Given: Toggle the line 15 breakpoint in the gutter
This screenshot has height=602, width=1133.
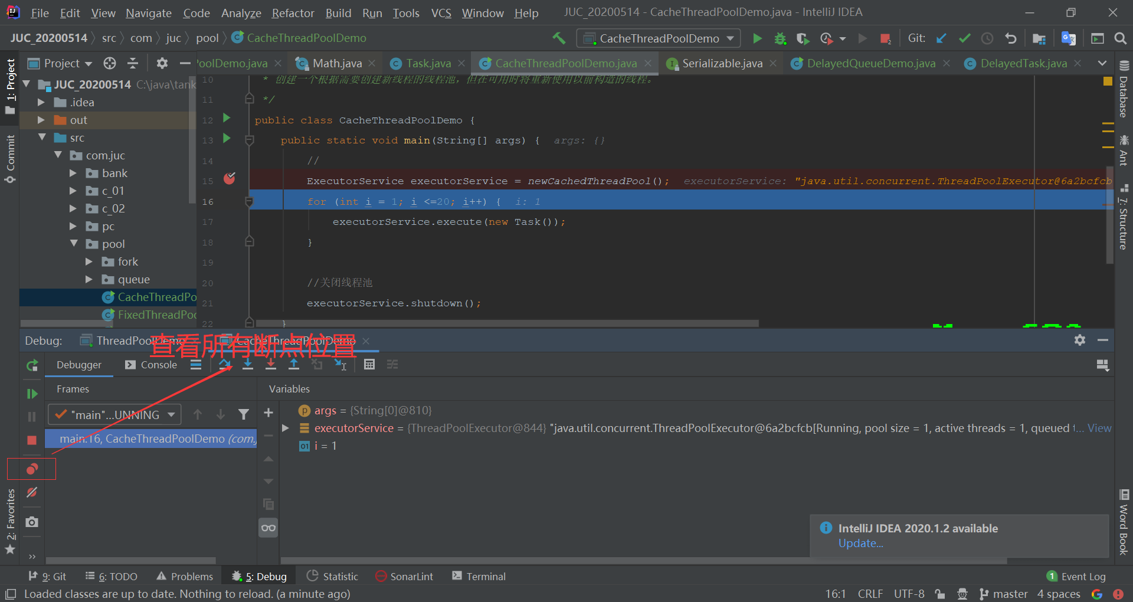Looking at the screenshot, I should pos(230,178).
